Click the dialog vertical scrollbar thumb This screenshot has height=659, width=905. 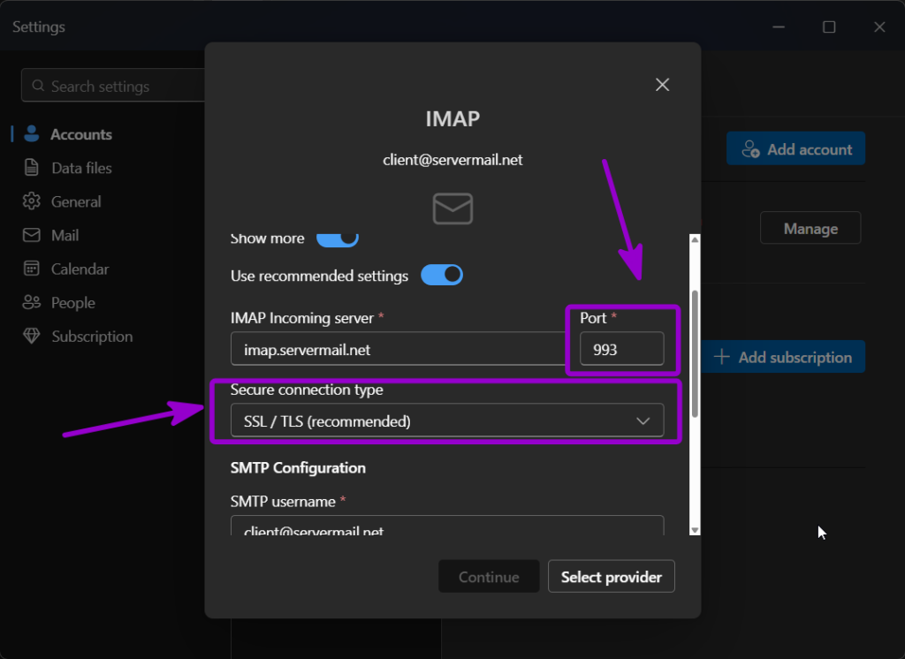coord(695,353)
